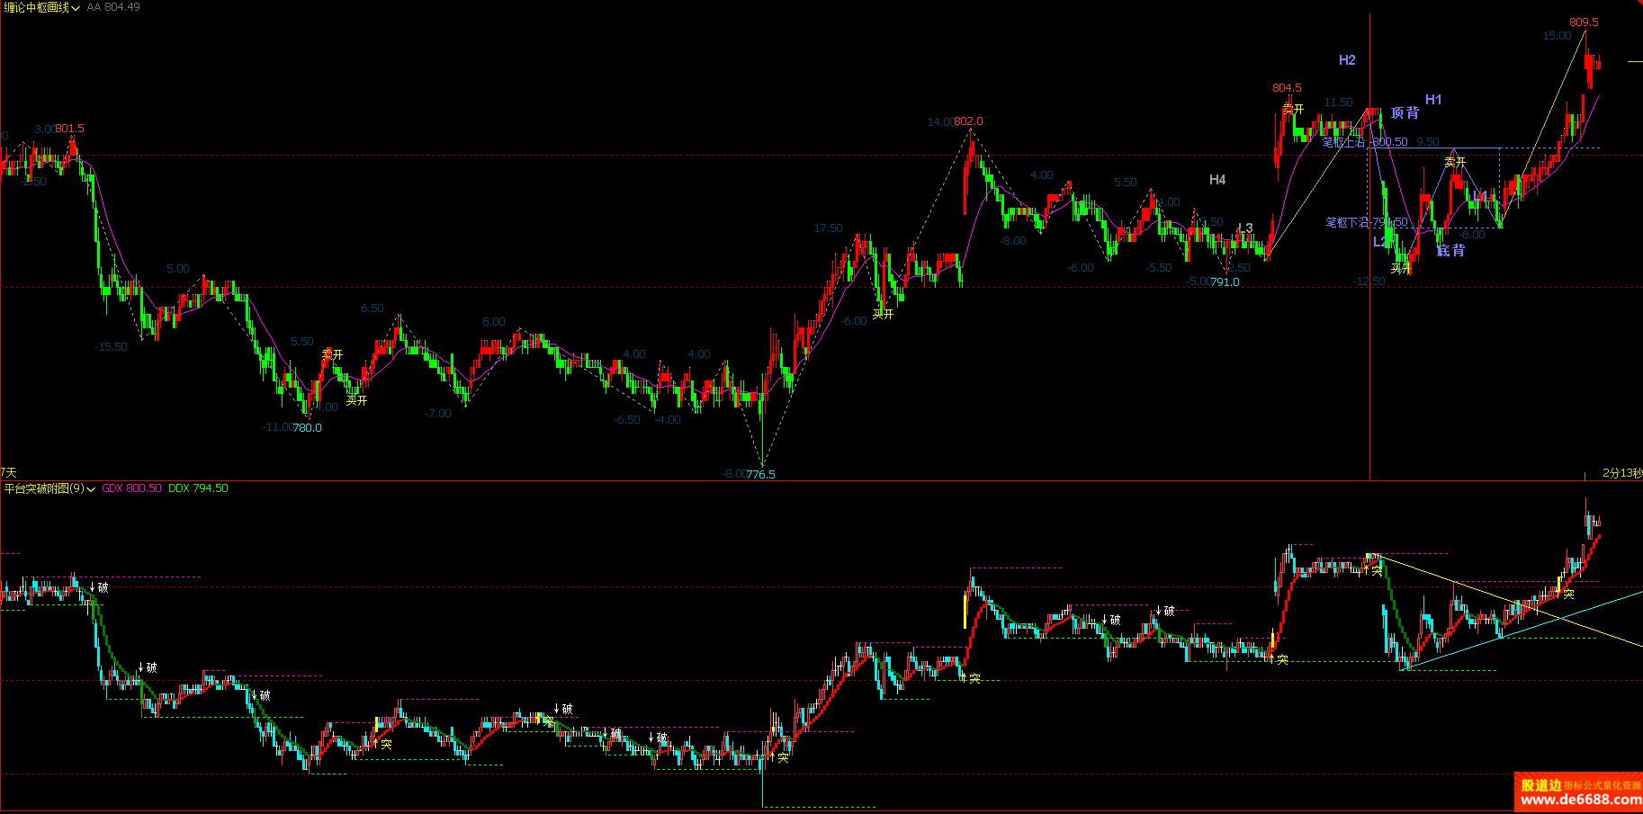Select the 802.0 high price label

point(968,121)
